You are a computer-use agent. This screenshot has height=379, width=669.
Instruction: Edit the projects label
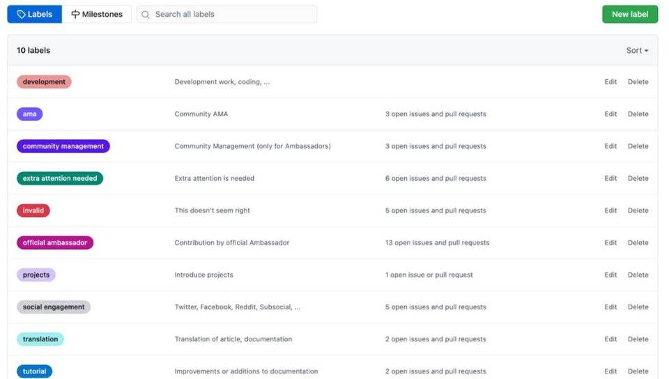point(610,275)
